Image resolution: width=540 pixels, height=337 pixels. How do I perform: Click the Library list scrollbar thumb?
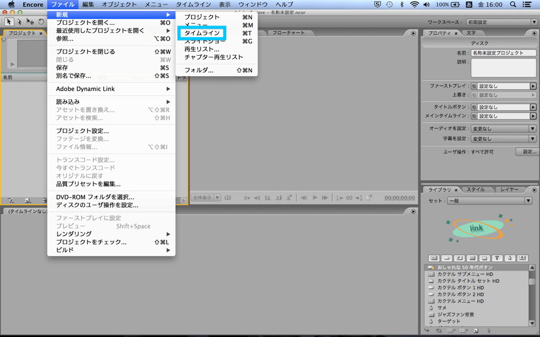tap(532, 281)
